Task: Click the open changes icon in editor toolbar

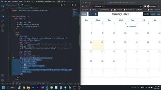Action: tap(62, 5)
